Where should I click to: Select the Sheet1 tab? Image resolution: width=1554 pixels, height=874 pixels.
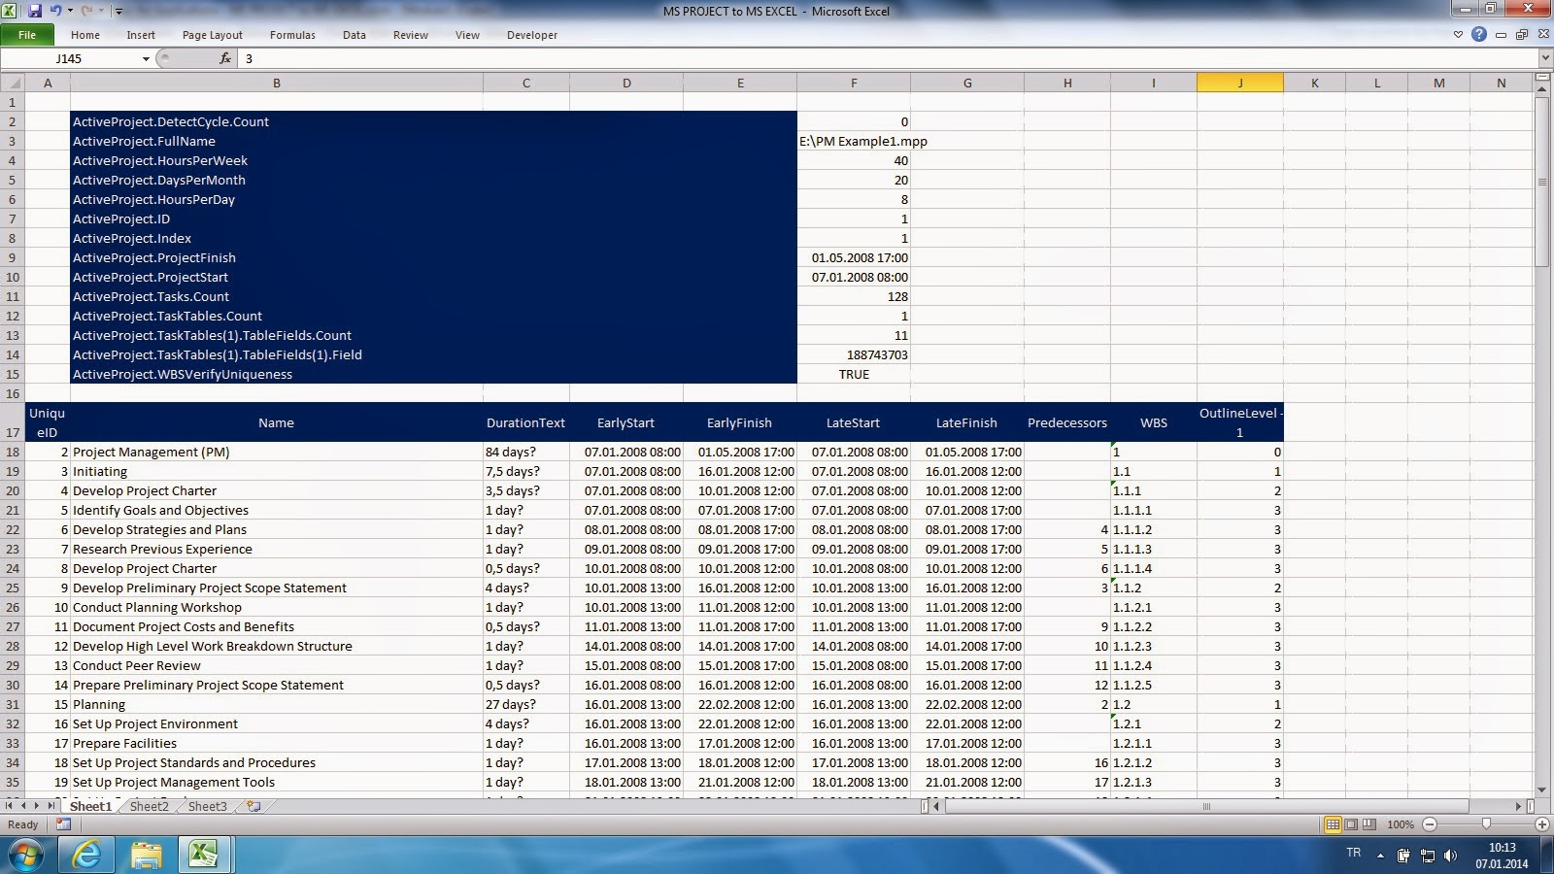click(90, 806)
